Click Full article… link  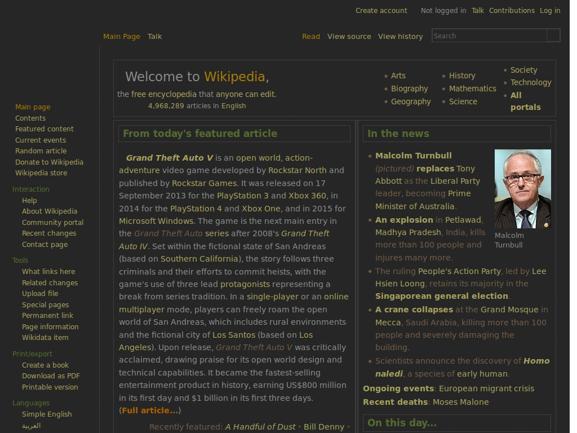coord(150,410)
